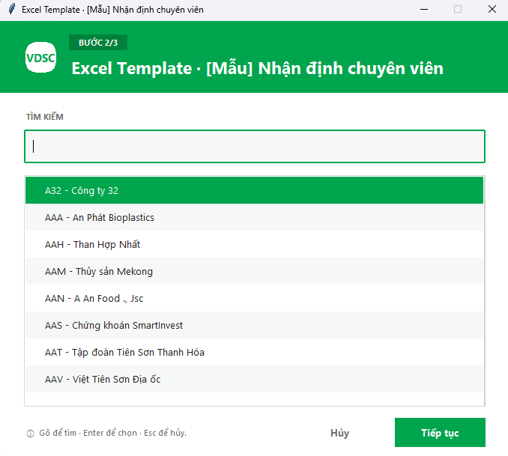
Task: Click the Tiếp tục continue button
Action: 440,433
